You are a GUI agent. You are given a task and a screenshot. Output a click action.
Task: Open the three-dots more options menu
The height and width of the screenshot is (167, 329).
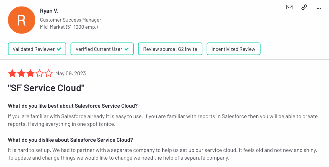[x=318, y=9]
